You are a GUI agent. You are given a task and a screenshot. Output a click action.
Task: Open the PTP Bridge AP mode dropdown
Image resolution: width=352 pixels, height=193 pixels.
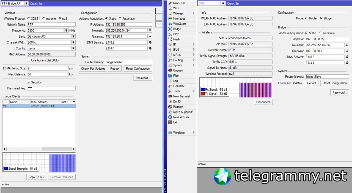pyautogui.click(x=26, y=4)
